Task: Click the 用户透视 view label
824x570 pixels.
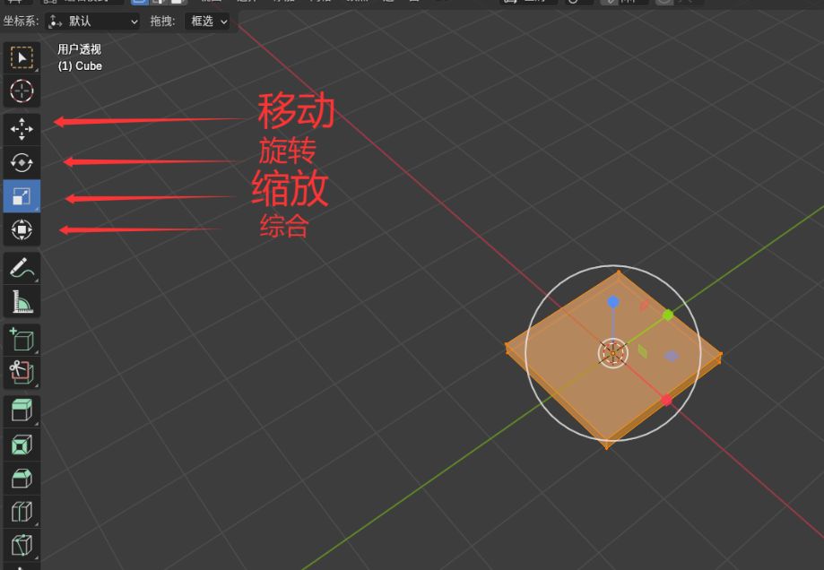Action: (80, 49)
